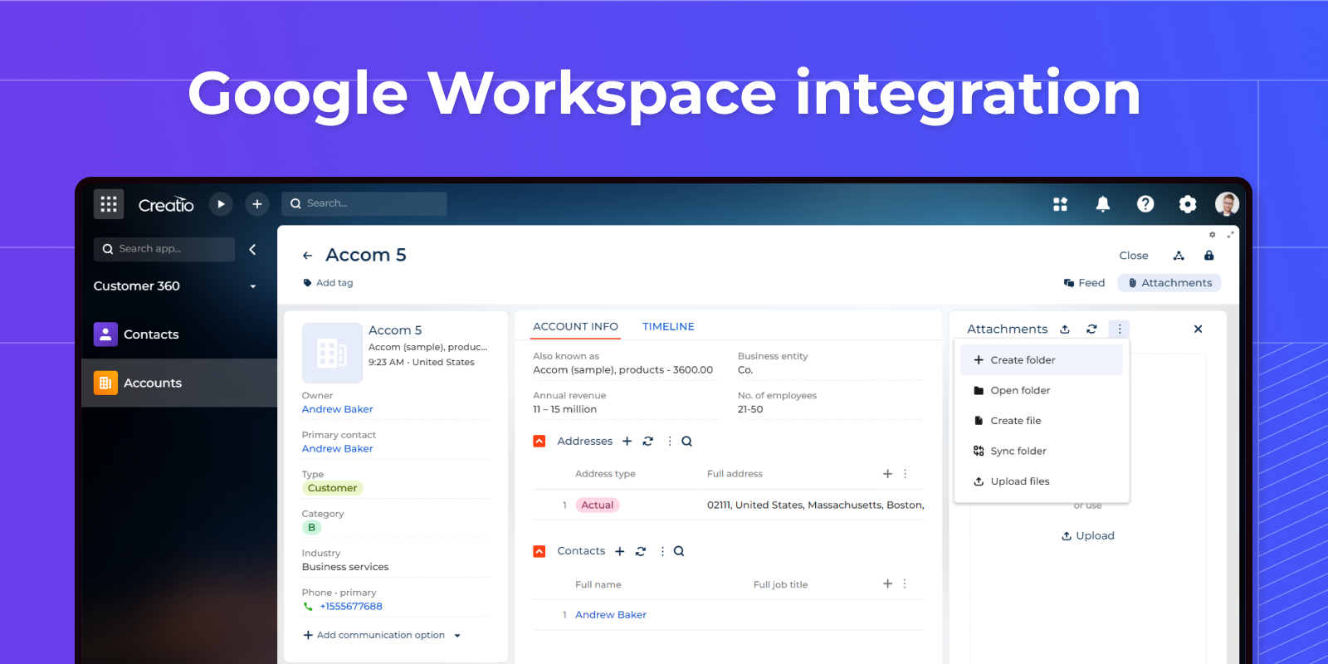Switch to the Timeline tab
1328x664 pixels.
click(668, 327)
